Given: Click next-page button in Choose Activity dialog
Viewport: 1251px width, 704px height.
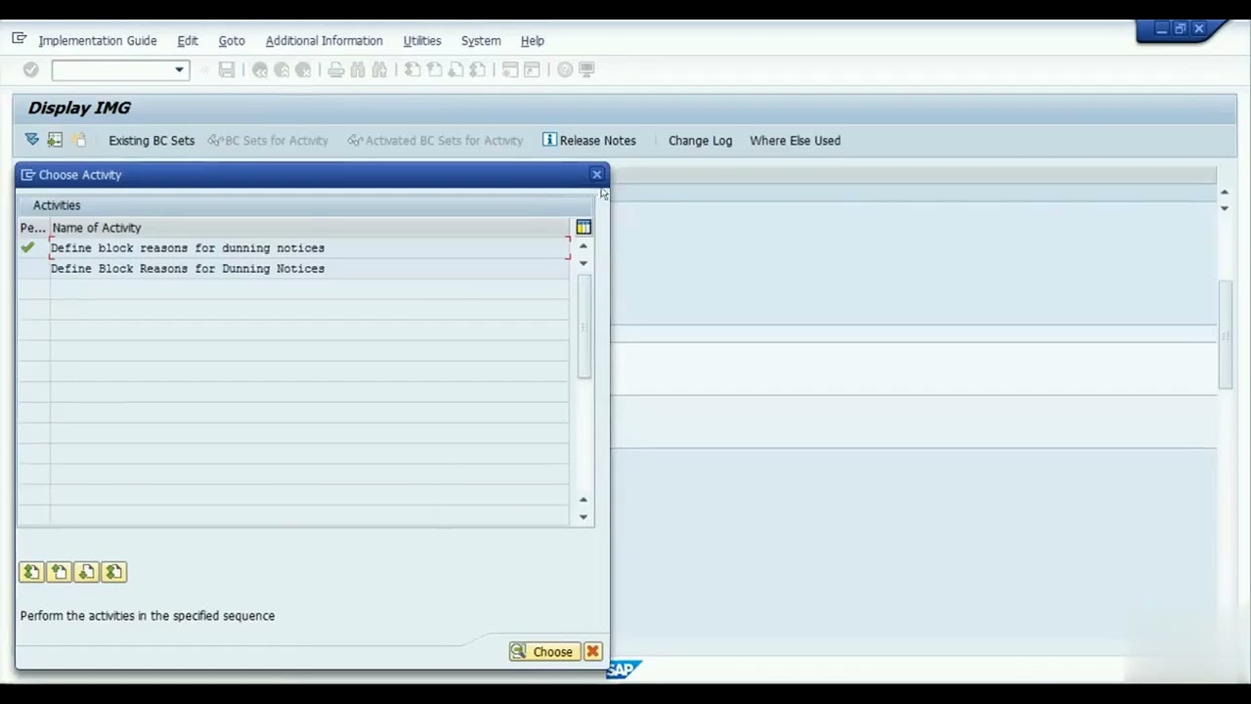Looking at the screenshot, I should (x=86, y=572).
